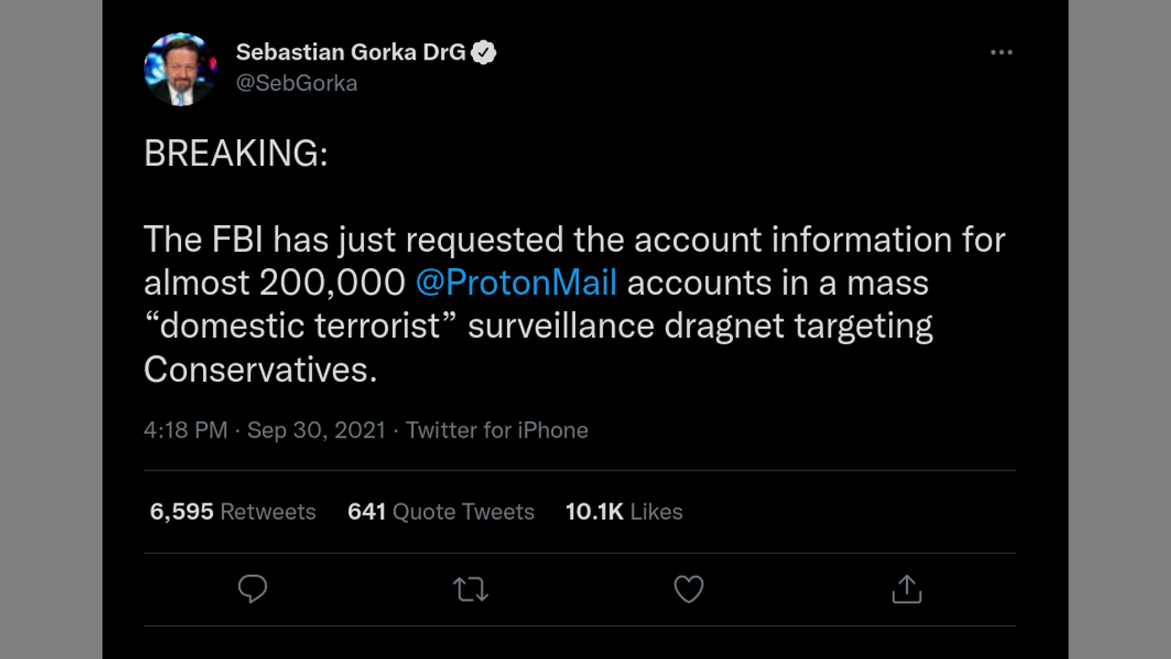Retweet this tweet using the arrows icon
The height and width of the screenshot is (659, 1171).
point(471,589)
